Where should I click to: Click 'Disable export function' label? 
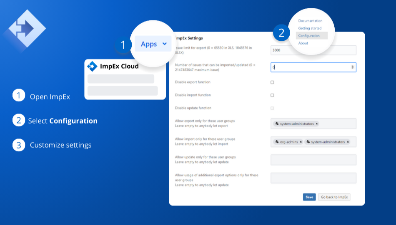click(x=193, y=82)
